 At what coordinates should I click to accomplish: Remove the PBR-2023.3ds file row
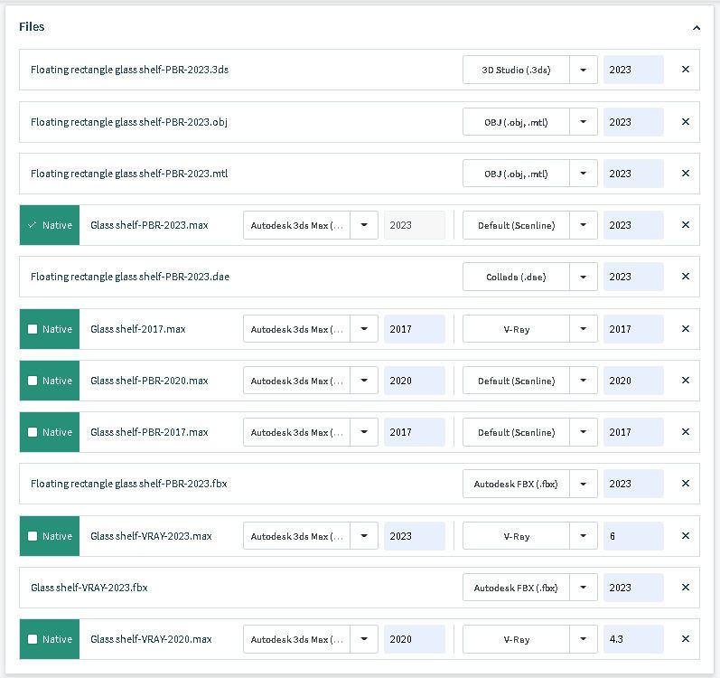tap(685, 70)
